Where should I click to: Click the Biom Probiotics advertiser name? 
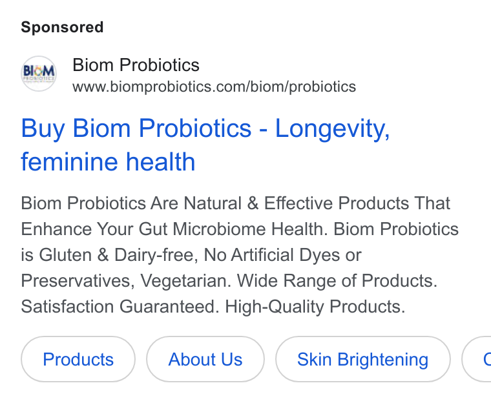click(x=136, y=65)
